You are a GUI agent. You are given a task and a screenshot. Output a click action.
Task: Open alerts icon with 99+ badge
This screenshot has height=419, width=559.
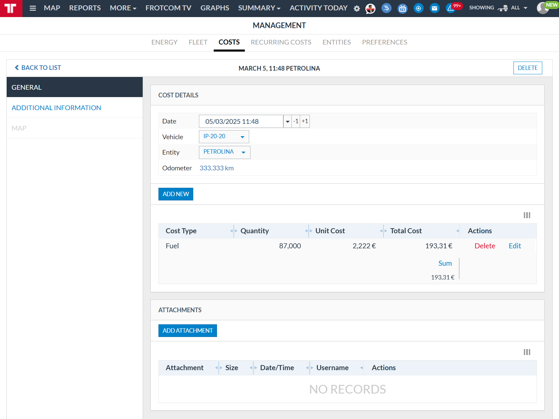[451, 8]
